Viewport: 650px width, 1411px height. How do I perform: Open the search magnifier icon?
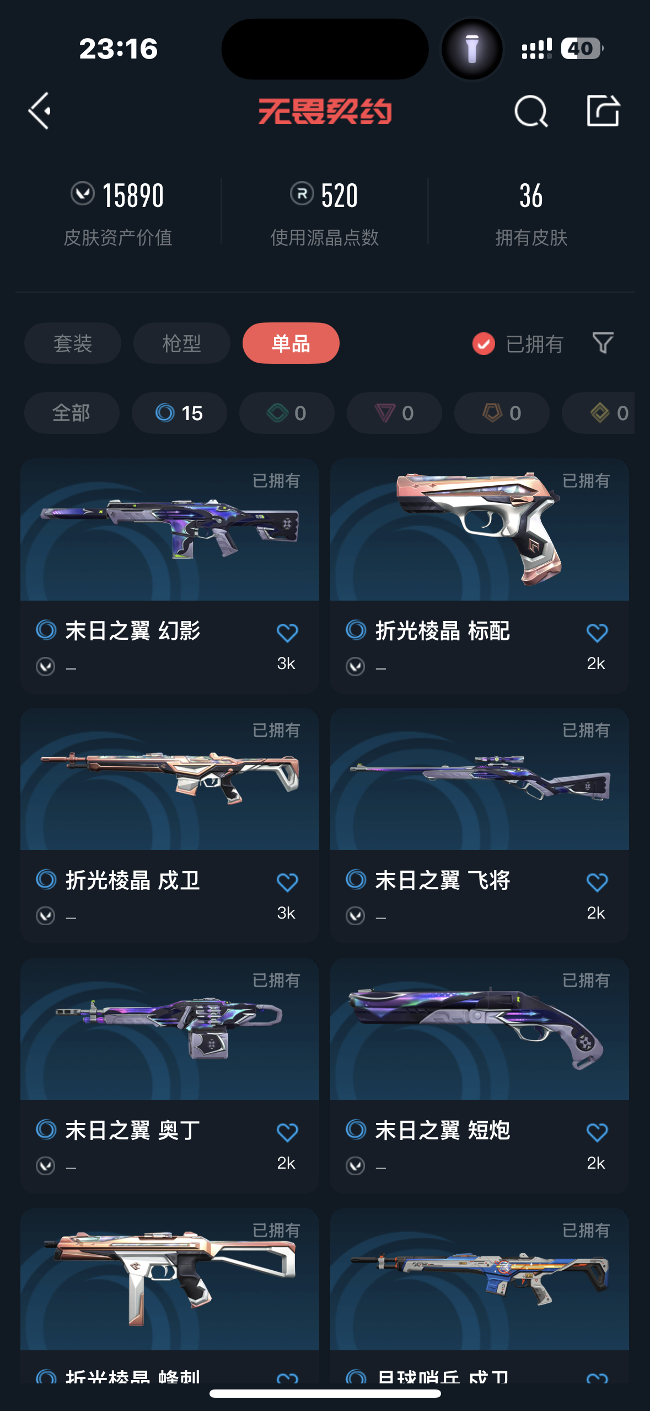pos(531,111)
